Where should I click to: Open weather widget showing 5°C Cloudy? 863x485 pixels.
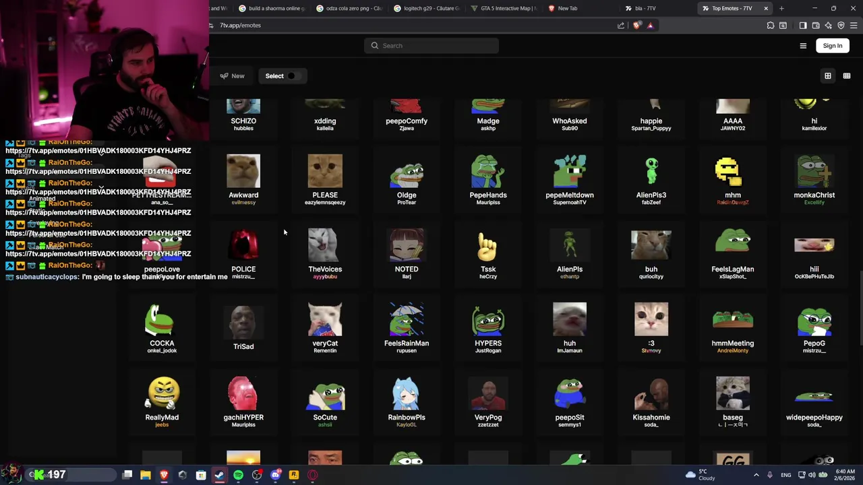pos(699,475)
